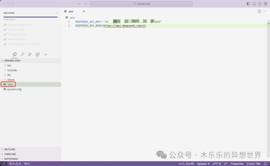This screenshot has height=166, width=270.
Task: Open errors and warnings count indicator
Action: pos(15,164)
